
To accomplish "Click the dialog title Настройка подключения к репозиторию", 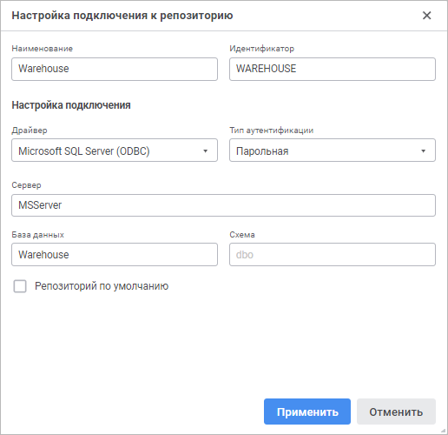I will click(x=122, y=16).
